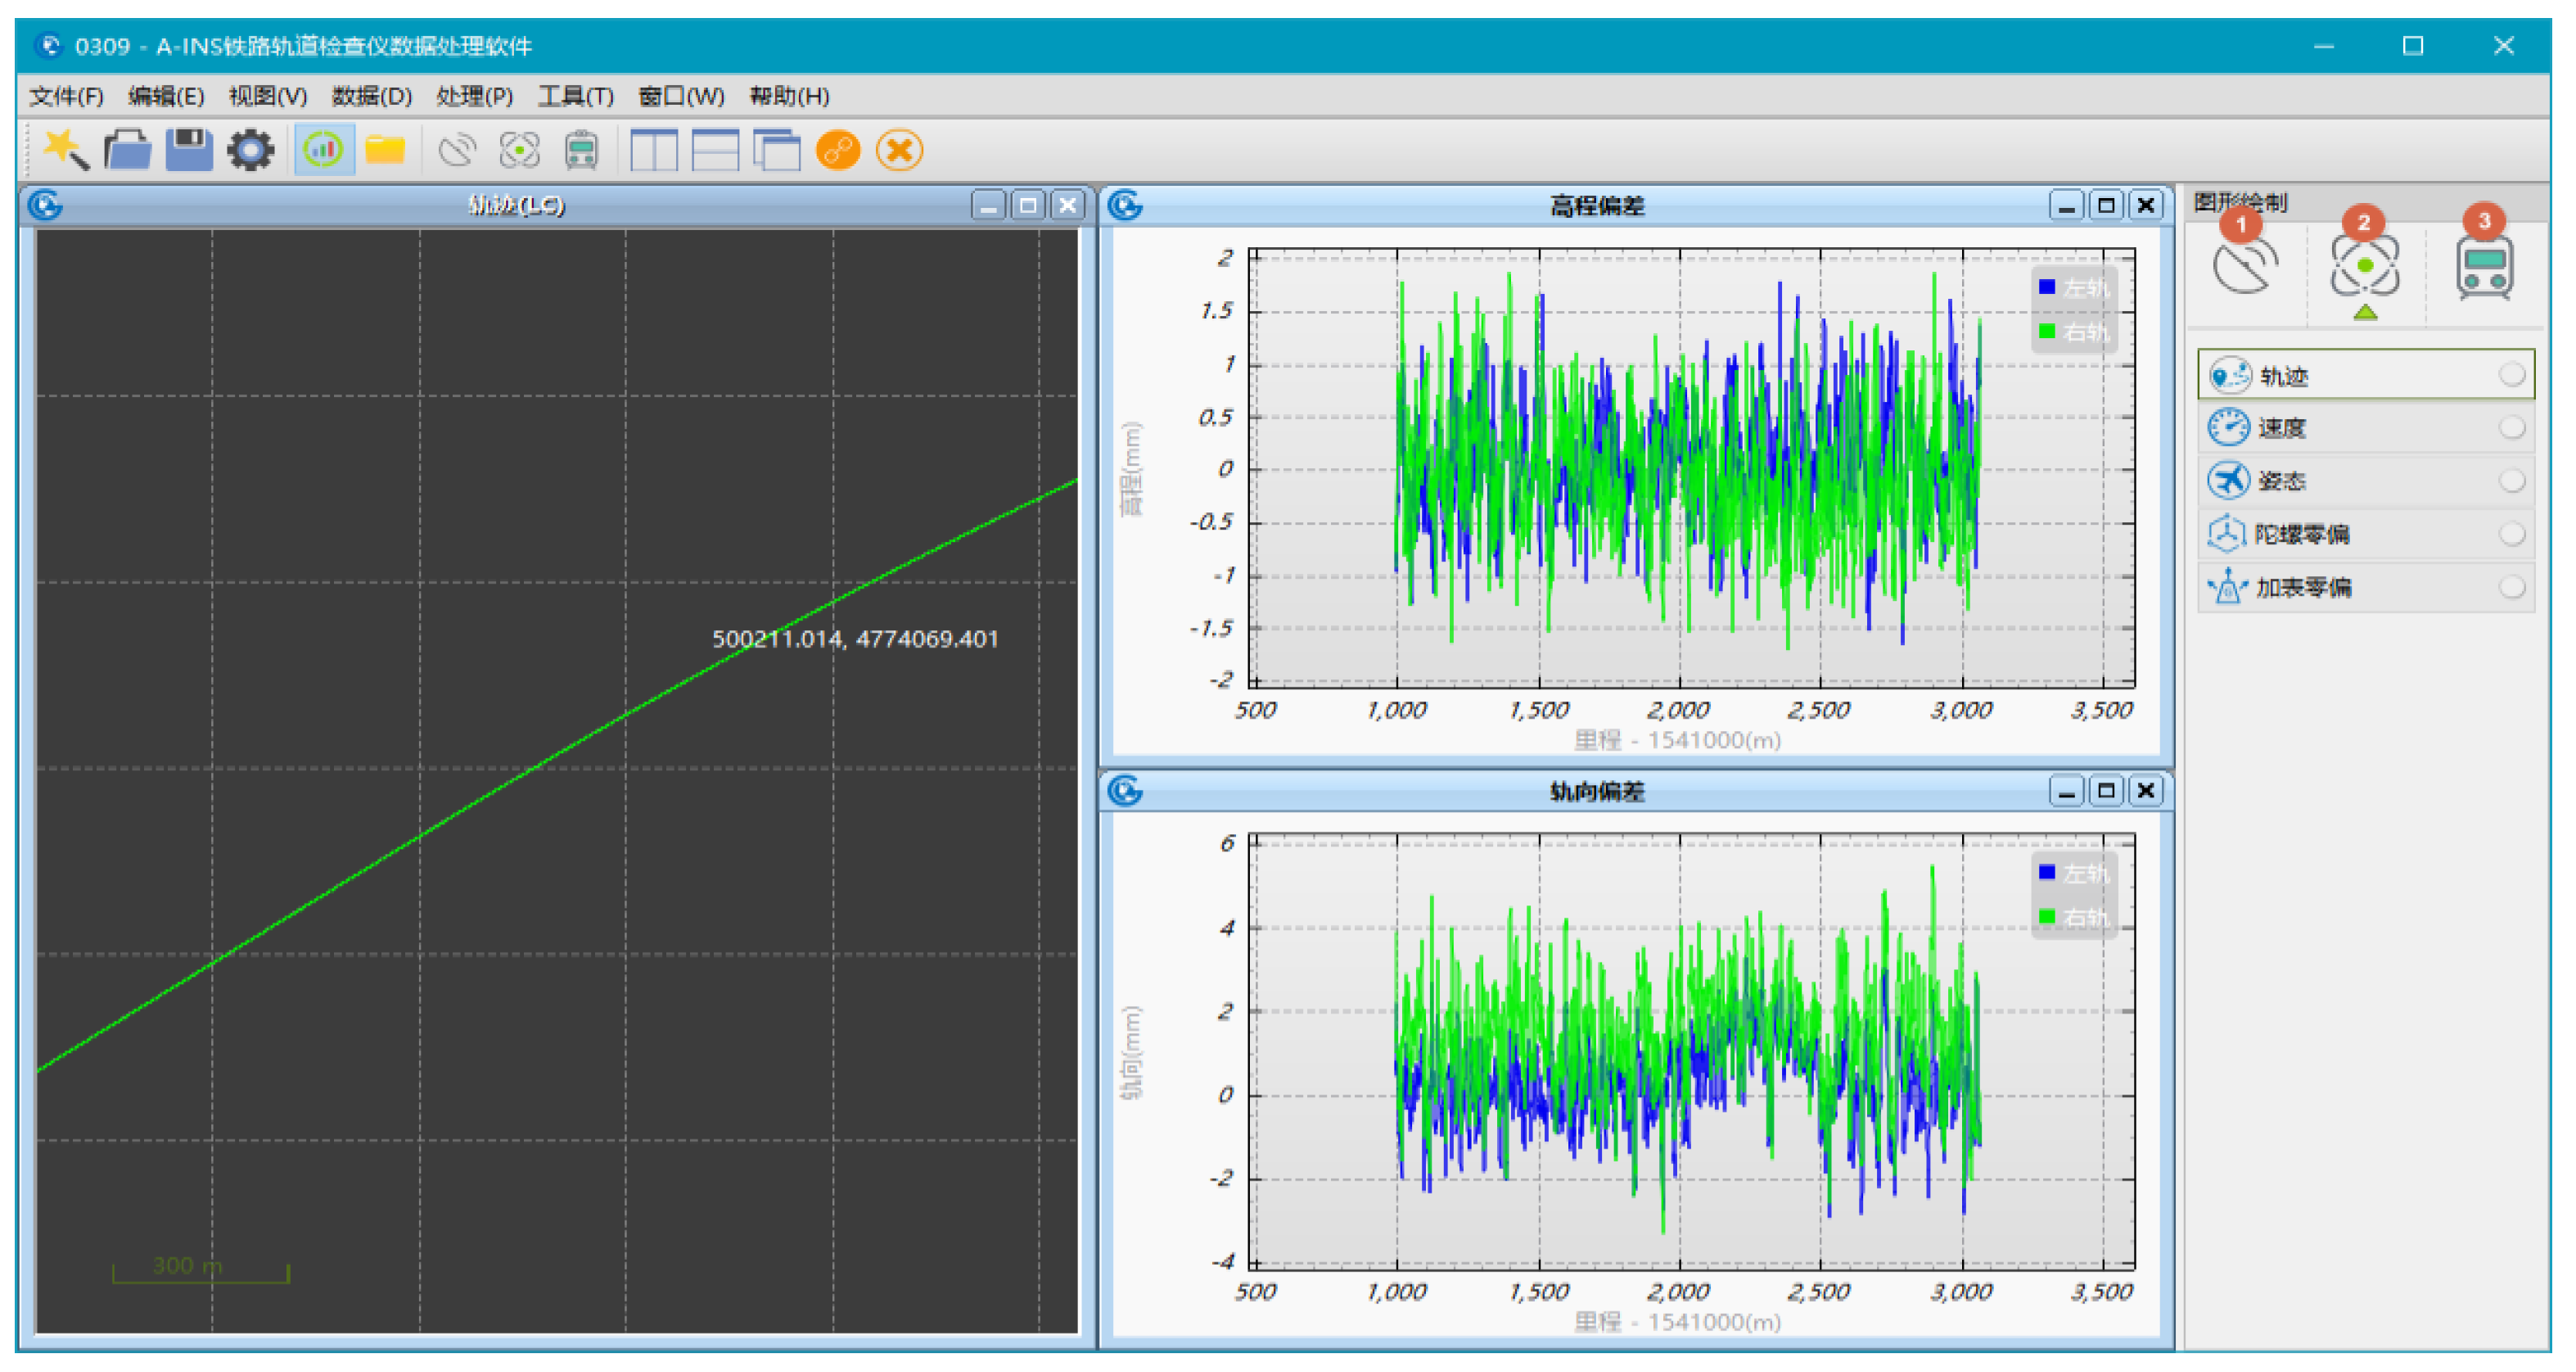Click the green 右轨 legend swatch in 轨向偏差
This screenshot has height=1372, width=2576.
click(x=2047, y=917)
